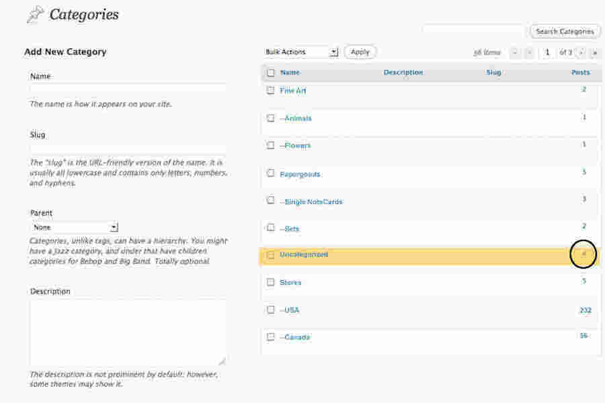This screenshot has height=403, width=605.
Task: Click the Categories pushpin icon
Action: coord(36,15)
